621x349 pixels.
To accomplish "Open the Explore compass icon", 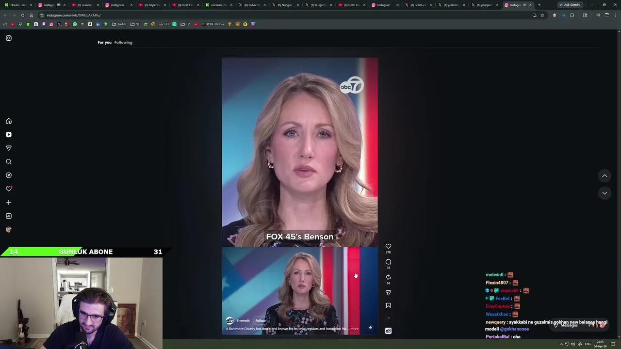I will click(x=9, y=175).
